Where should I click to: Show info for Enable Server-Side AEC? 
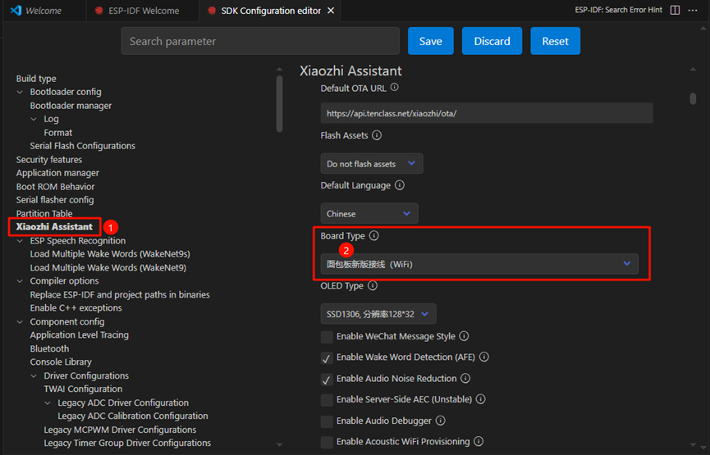click(x=481, y=399)
